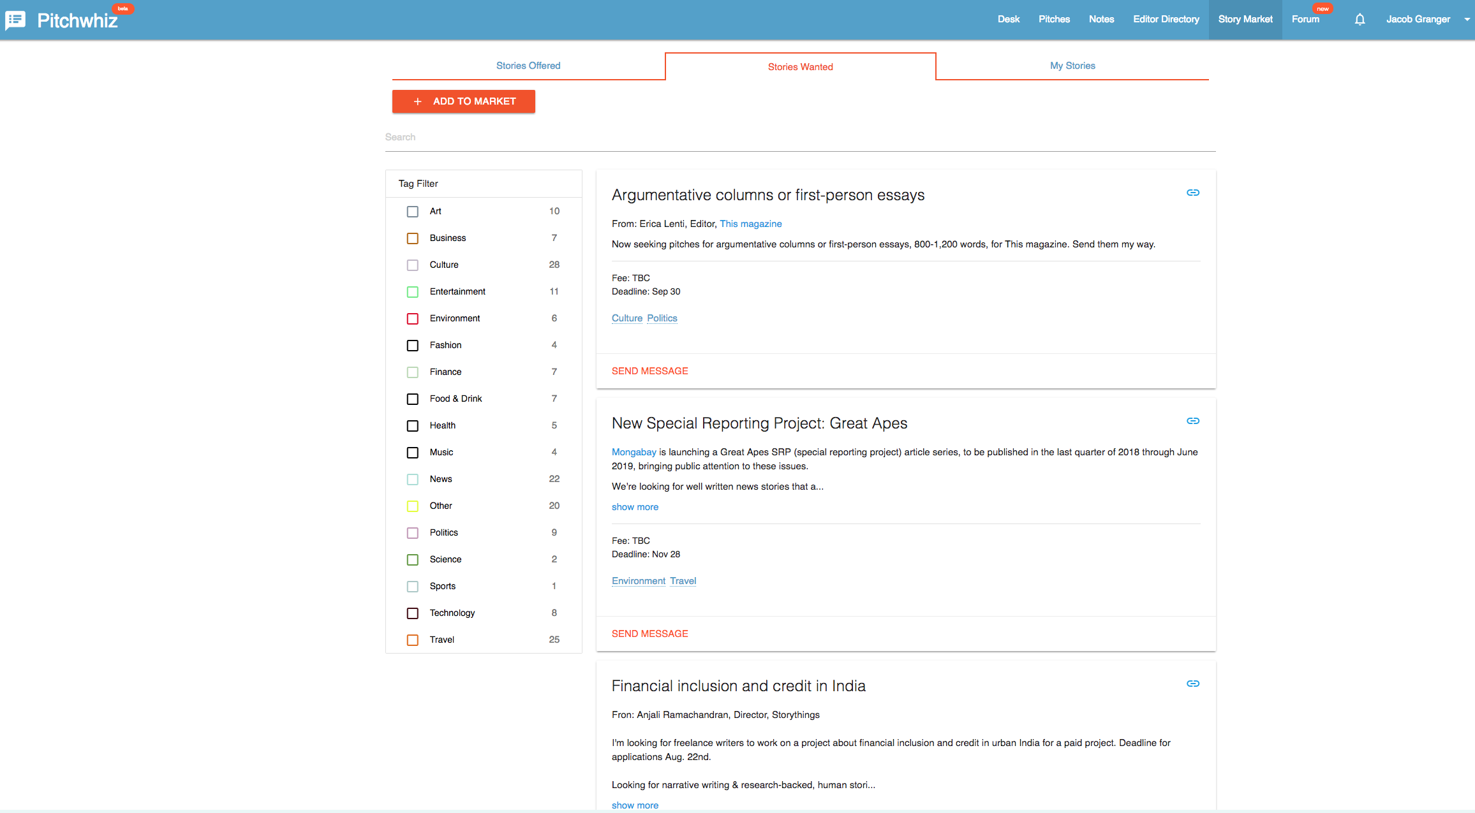Screen dimensions: 1475x813
Task: Open the notifications bell
Action: [x=1360, y=19]
